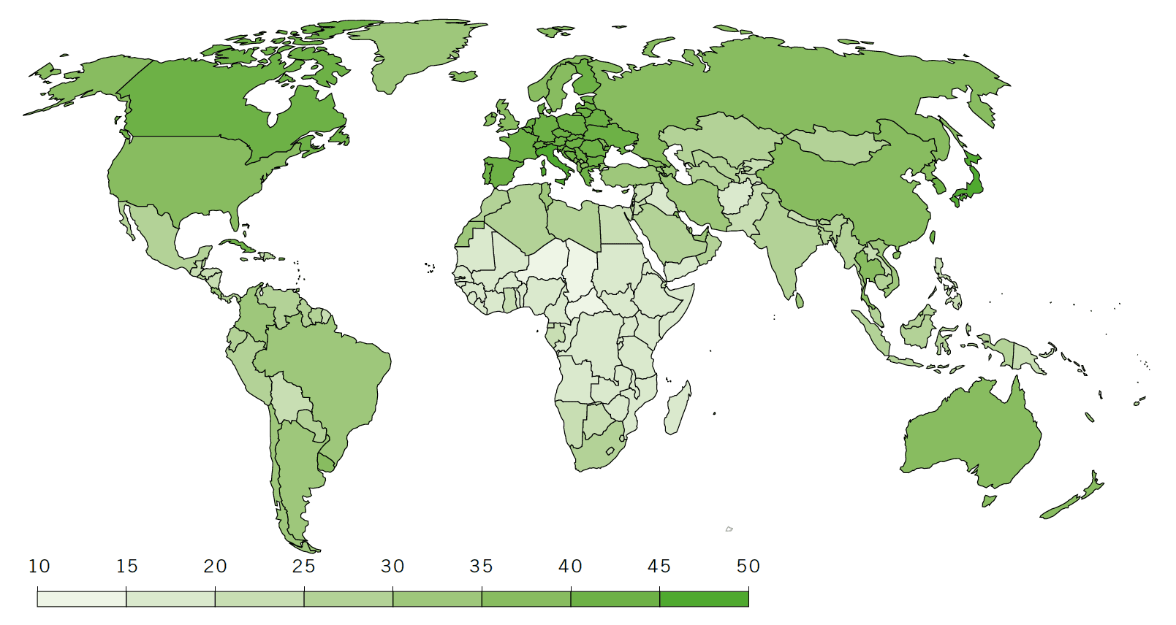Click the legend label "35"
This screenshot has height=625, width=1176.
click(482, 566)
